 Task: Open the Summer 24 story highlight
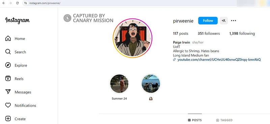click(x=119, y=84)
